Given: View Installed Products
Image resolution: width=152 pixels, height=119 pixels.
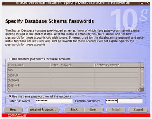Looking at the screenshot, I should 43,110.
